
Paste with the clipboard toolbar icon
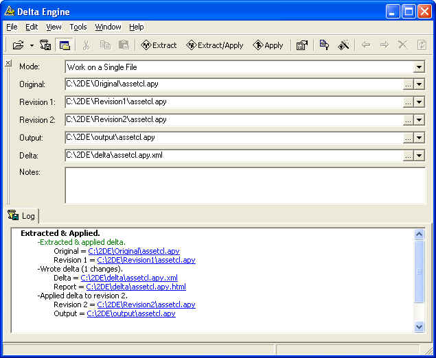point(124,45)
